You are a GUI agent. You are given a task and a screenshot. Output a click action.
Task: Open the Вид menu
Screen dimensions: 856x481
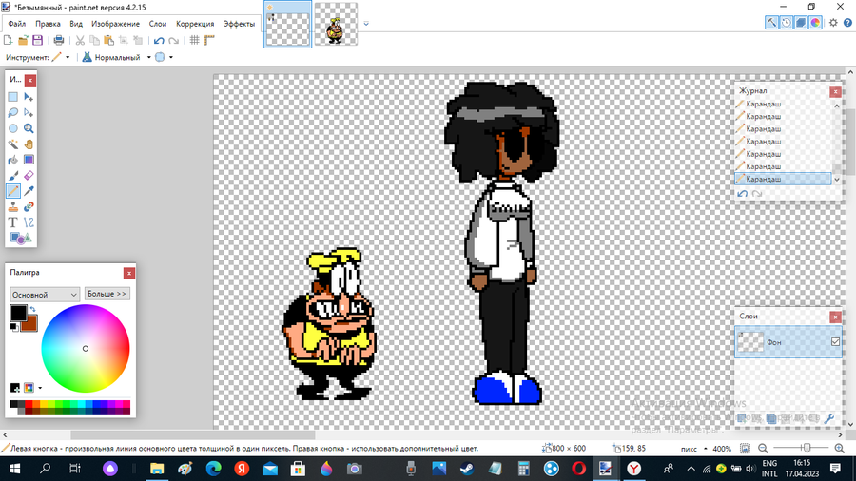(76, 24)
